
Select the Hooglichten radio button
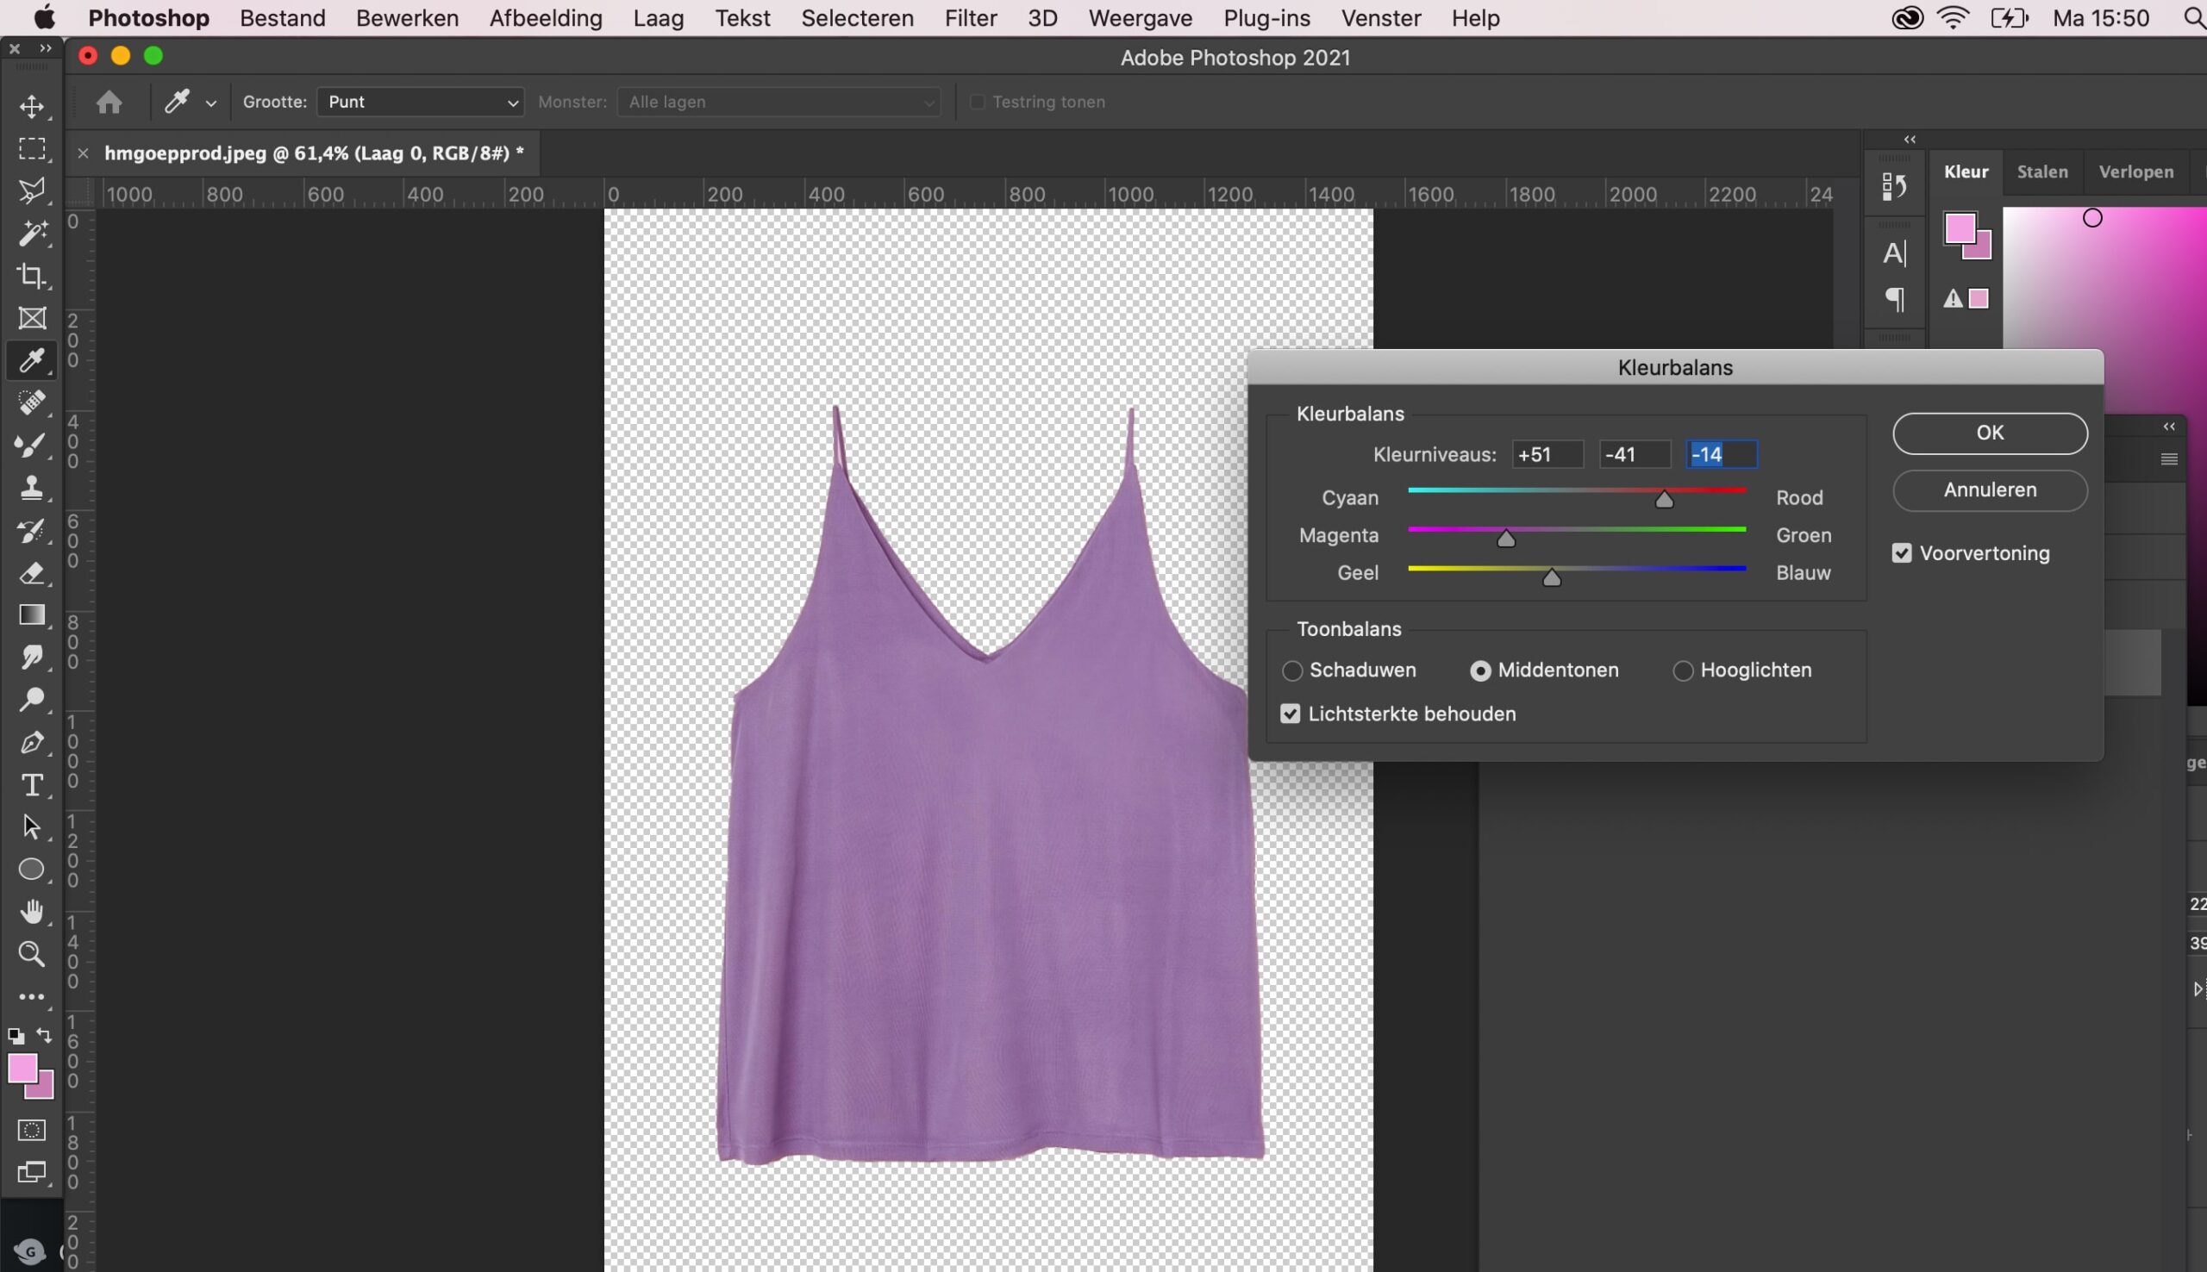(1684, 670)
